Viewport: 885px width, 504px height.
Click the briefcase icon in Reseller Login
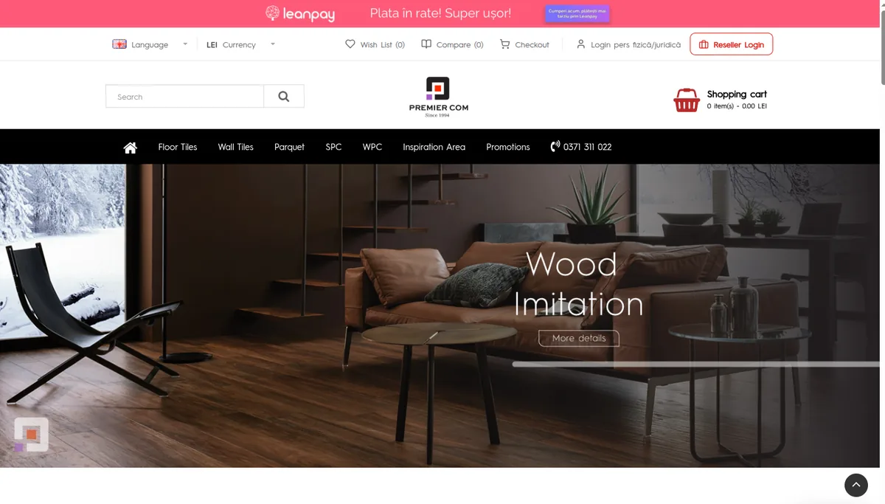tap(704, 44)
